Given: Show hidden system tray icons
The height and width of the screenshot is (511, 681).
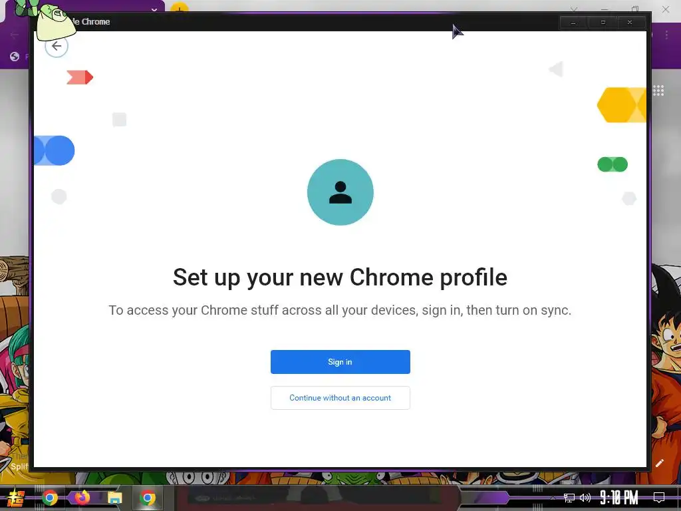Looking at the screenshot, I should tap(553, 498).
